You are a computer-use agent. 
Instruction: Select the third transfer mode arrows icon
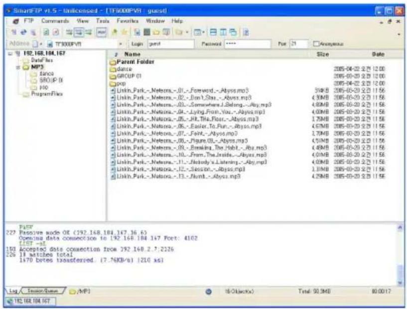click(89, 32)
